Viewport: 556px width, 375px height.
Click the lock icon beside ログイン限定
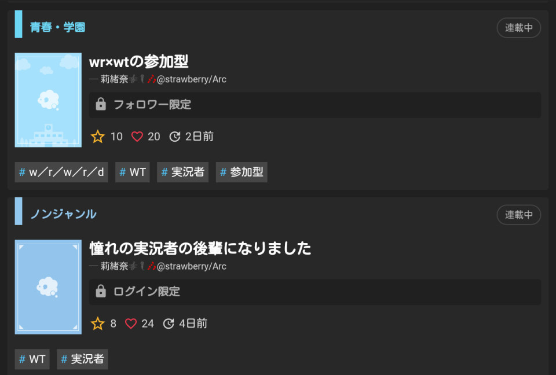click(101, 291)
